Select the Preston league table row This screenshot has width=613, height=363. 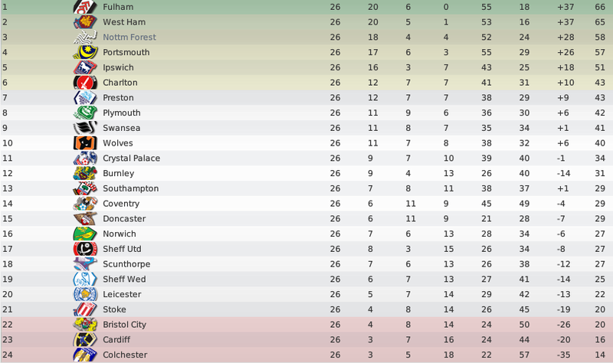click(306, 98)
